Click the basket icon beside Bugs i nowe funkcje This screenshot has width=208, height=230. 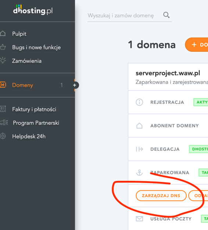pos(3,47)
